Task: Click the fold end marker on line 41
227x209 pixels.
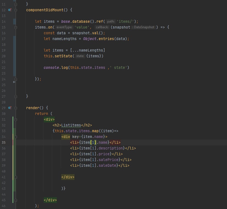Action: click(16, 177)
